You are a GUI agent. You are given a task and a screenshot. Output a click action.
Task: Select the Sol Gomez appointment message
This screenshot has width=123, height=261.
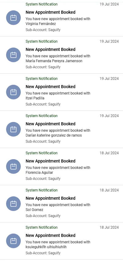58,207
